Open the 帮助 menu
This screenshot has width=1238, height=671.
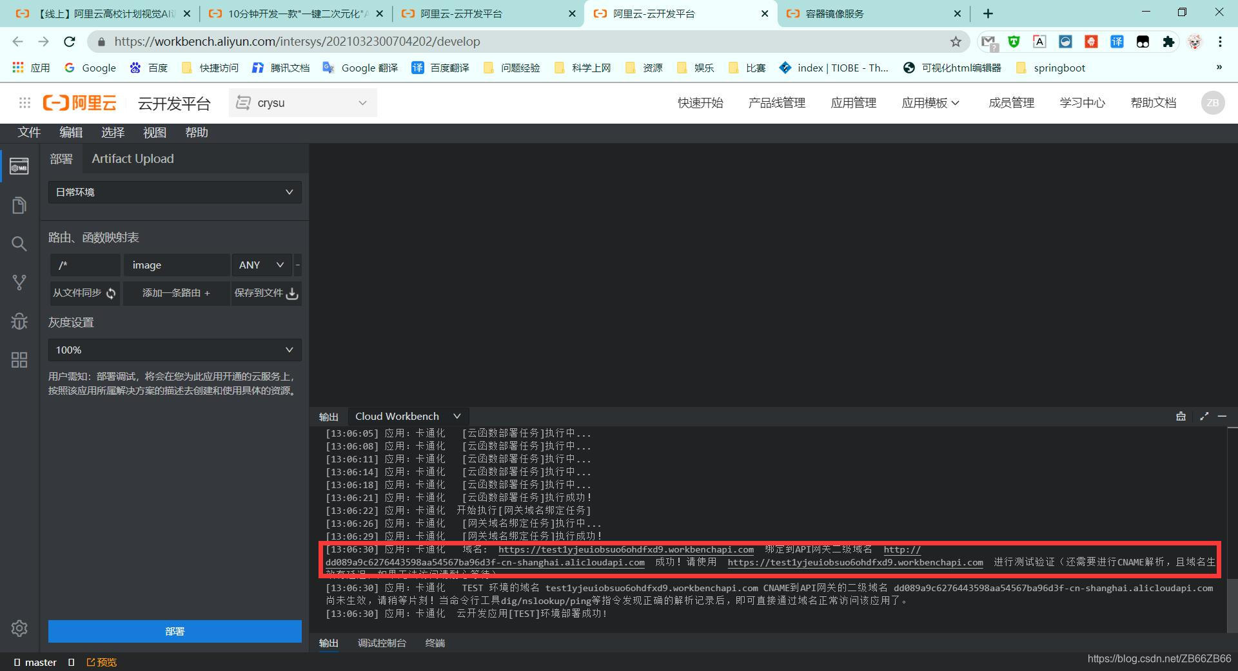tap(197, 132)
